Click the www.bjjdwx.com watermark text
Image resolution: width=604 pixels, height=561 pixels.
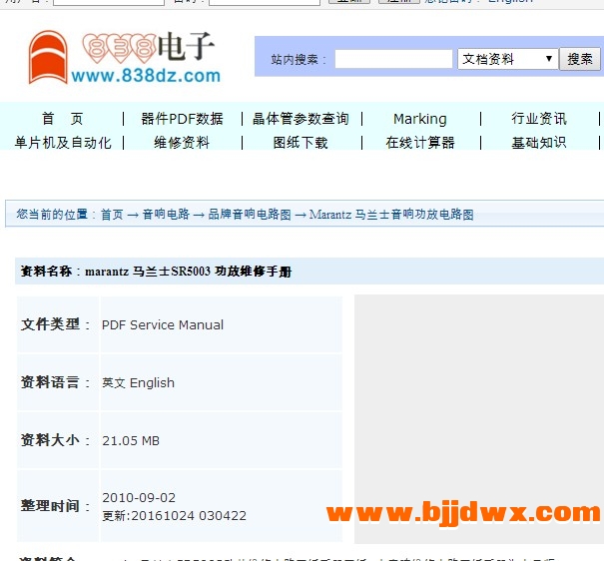coord(462,513)
